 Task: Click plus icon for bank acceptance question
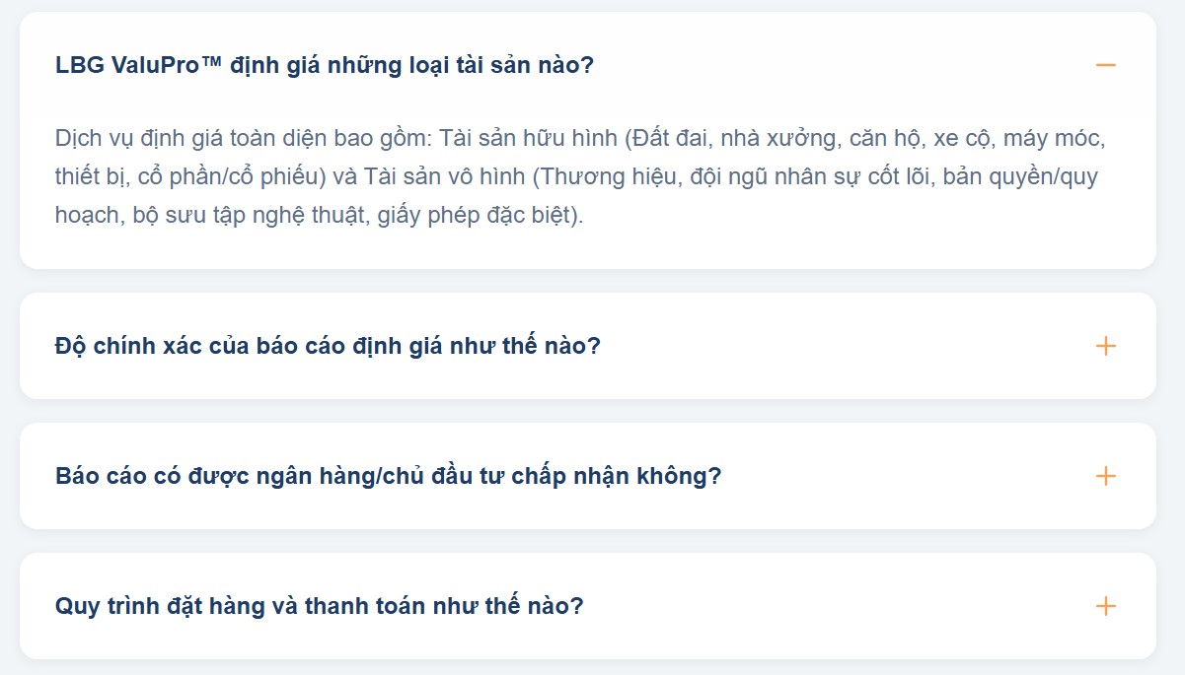[x=1105, y=476]
